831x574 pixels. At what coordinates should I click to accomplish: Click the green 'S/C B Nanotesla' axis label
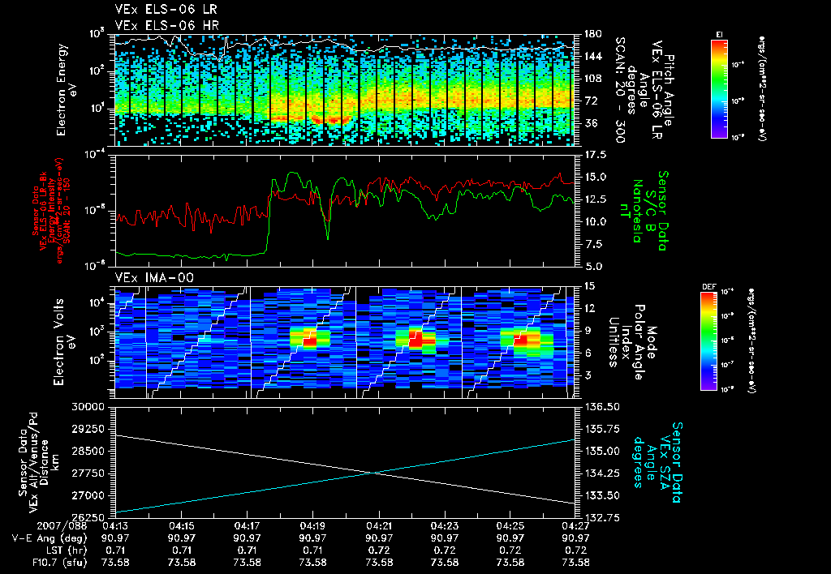point(644,211)
